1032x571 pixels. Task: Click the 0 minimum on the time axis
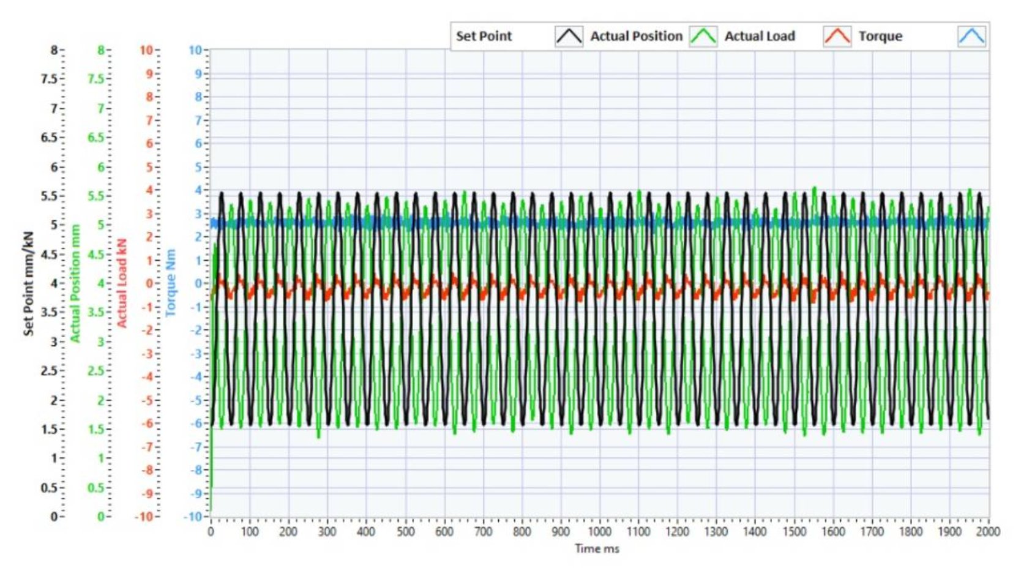point(211,531)
